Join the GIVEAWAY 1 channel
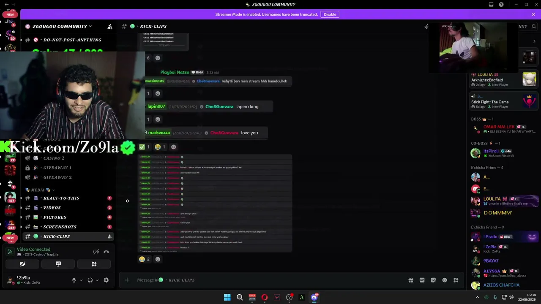The height and width of the screenshot is (304, 541). (x=68, y=168)
